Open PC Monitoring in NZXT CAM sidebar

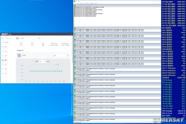[x=7, y=38]
